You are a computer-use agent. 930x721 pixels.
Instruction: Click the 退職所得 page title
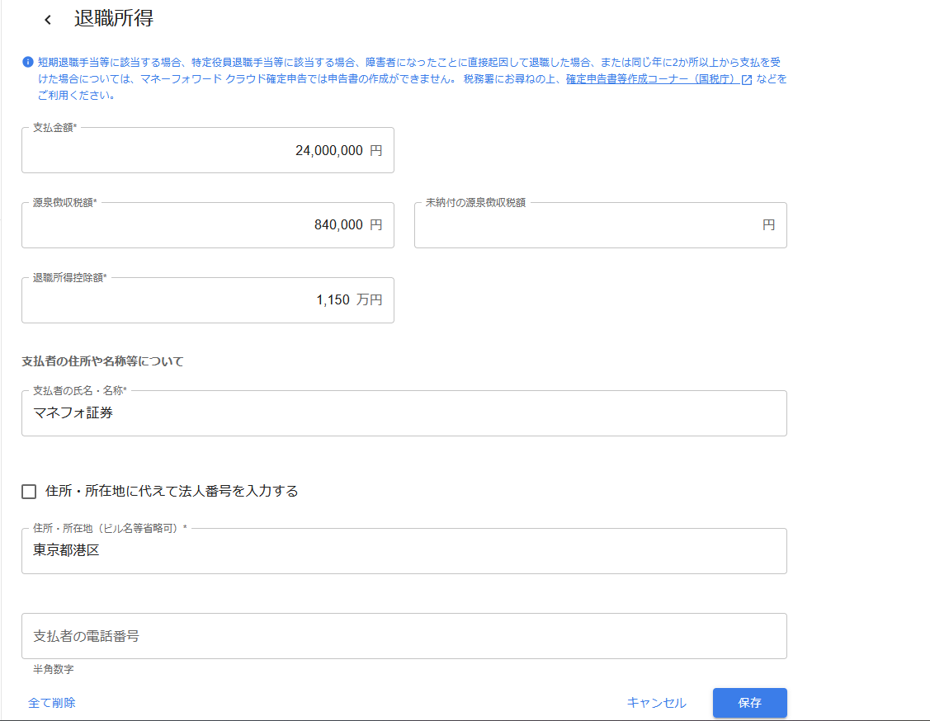pyautogui.click(x=114, y=19)
